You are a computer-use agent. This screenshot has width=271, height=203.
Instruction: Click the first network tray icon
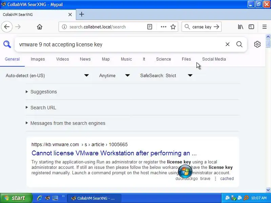click(227, 198)
